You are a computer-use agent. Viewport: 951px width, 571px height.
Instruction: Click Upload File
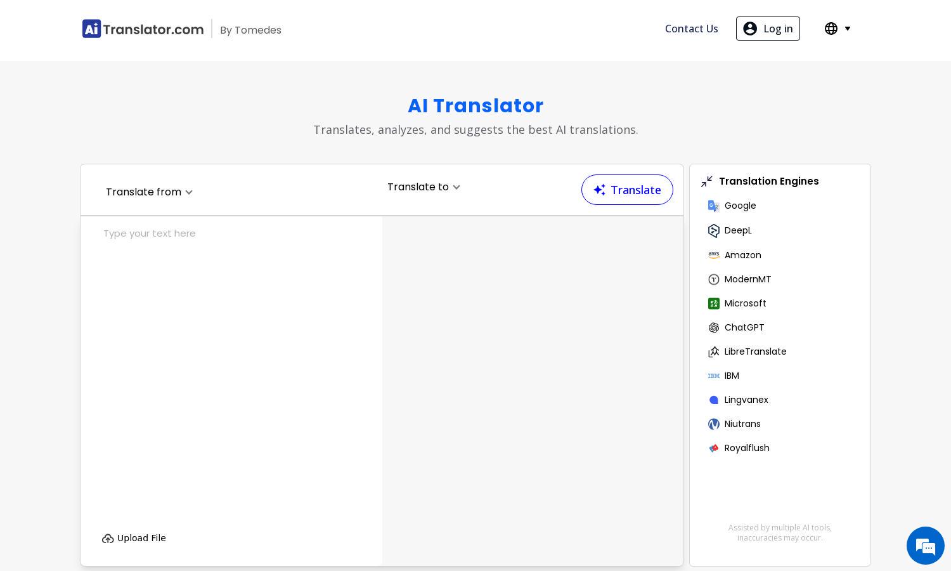134,538
